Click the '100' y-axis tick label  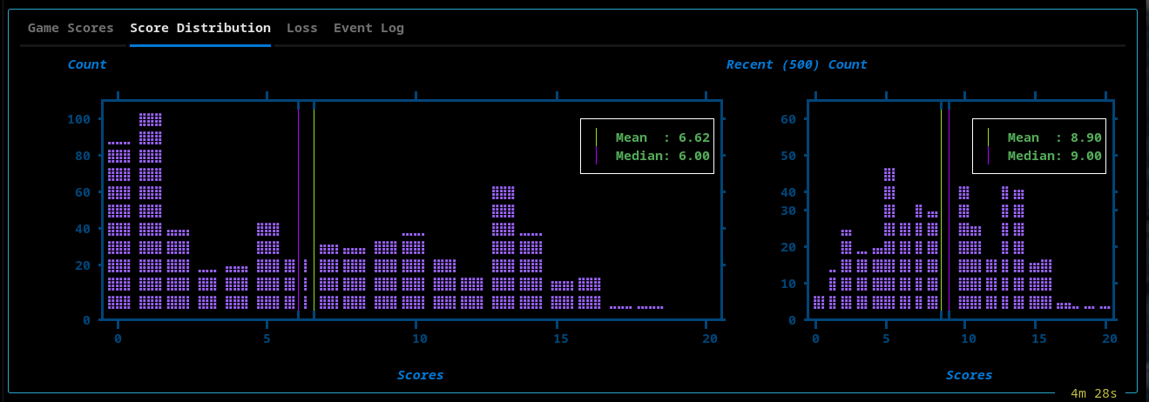pyautogui.click(x=80, y=119)
